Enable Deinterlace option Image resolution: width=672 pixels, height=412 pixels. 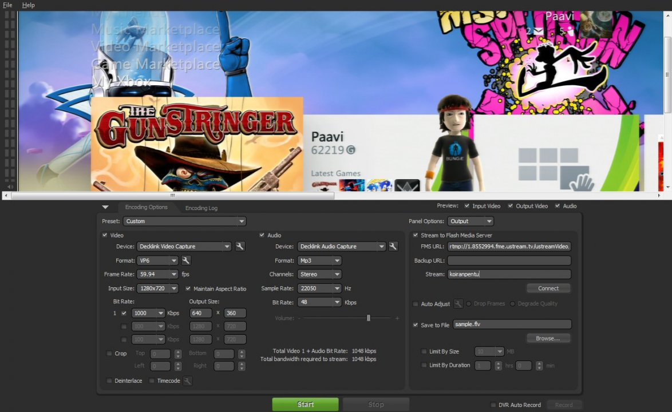tap(109, 381)
